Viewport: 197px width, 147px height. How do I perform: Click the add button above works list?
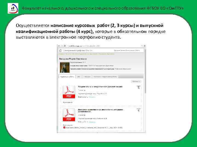(x=136, y=81)
